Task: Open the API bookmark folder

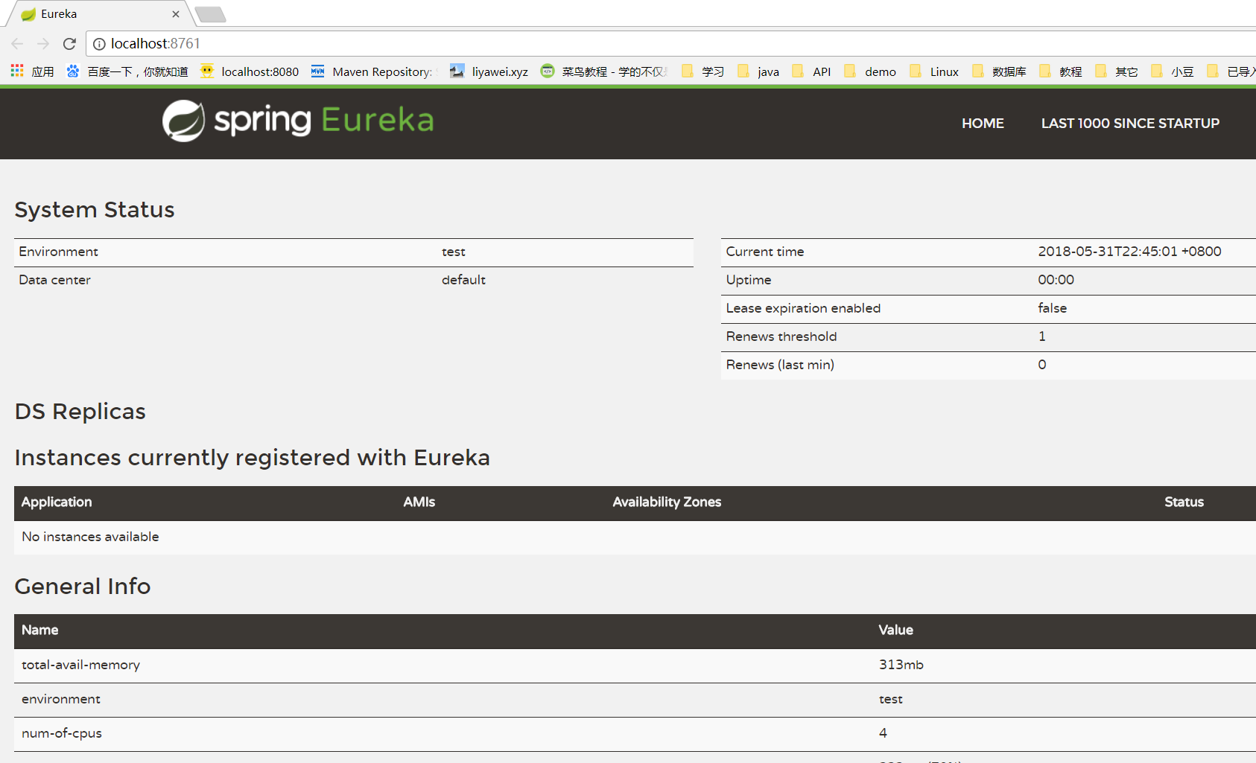Action: pyautogui.click(x=812, y=71)
